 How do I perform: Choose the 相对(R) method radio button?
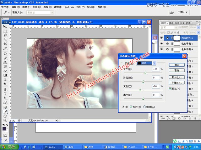click(x=131, y=107)
